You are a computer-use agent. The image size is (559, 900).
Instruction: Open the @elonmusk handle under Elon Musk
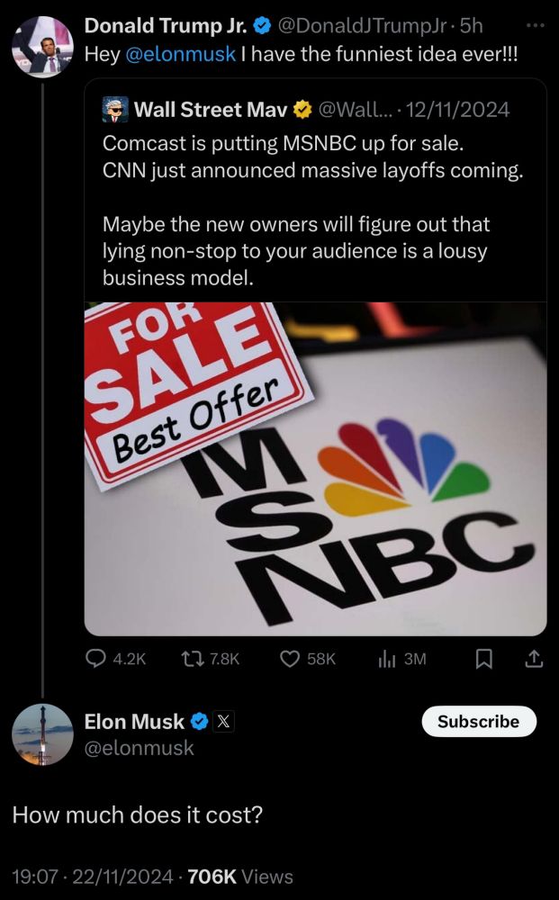coord(139,747)
